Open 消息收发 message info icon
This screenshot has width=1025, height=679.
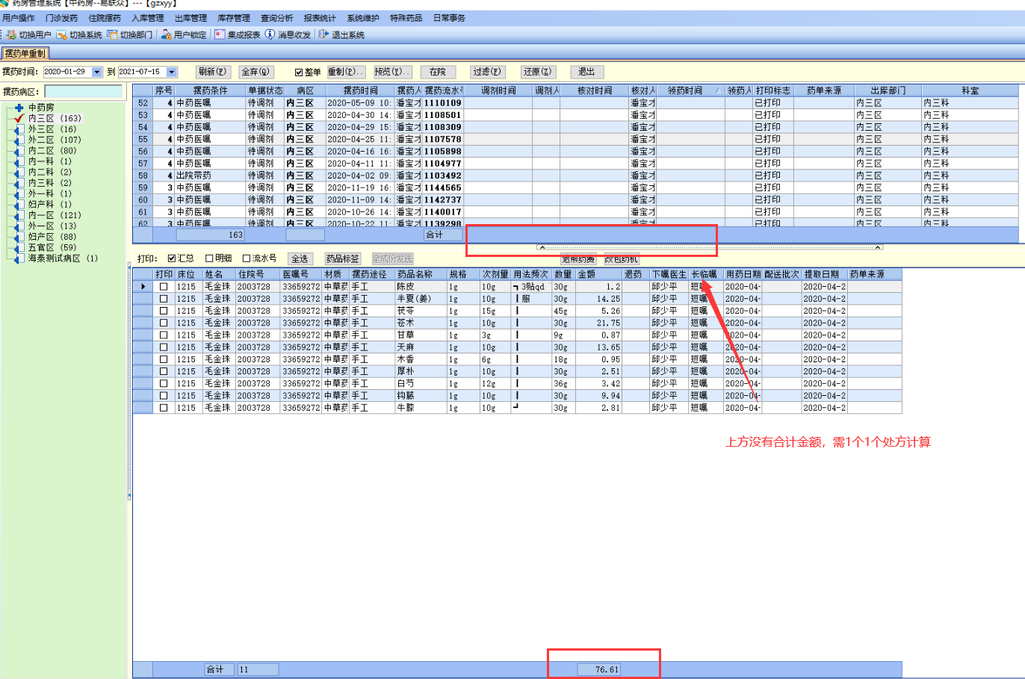point(270,34)
